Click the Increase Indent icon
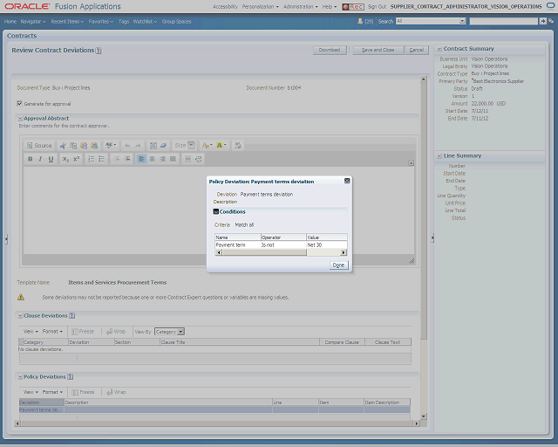558x447 pixels. [127, 159]
